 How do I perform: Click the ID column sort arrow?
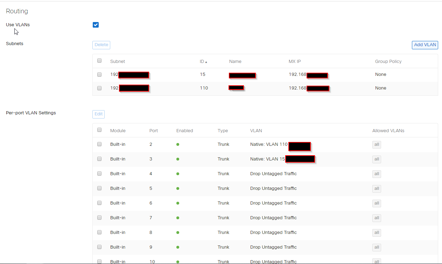tap(206, 61)
